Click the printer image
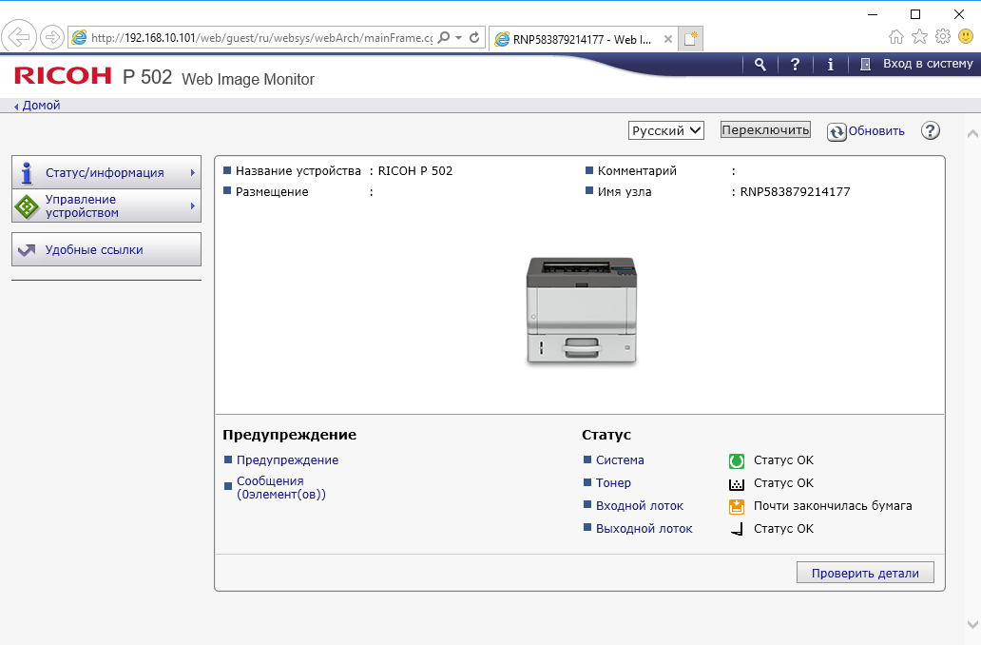The image size is (981, 645). [581, 310]
